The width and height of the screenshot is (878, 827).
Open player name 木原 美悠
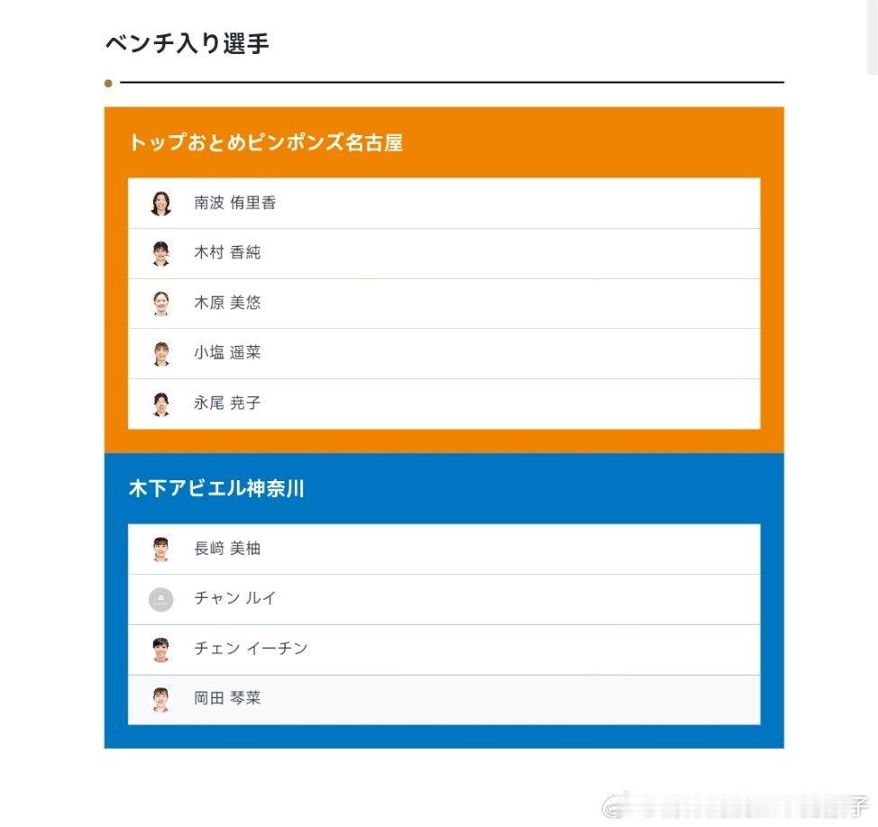[x=227, y=303]
